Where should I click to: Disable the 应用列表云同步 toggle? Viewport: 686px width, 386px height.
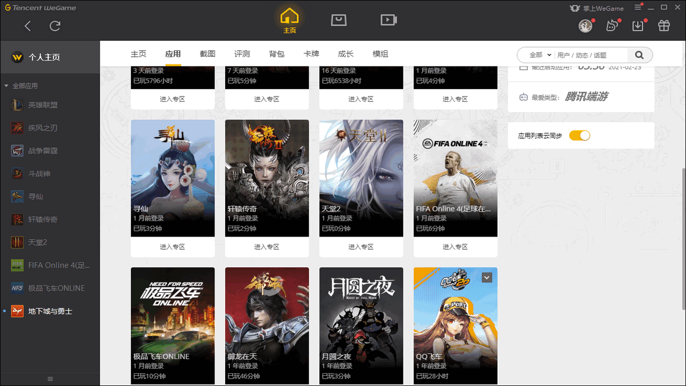pyautogui.click(x=579, y=135)
